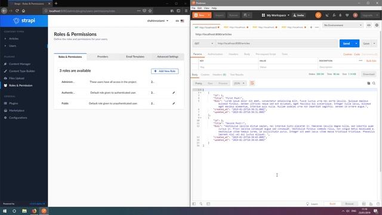
Task: Click the Invite button in Postman
Action: click(x=298, y=15)
